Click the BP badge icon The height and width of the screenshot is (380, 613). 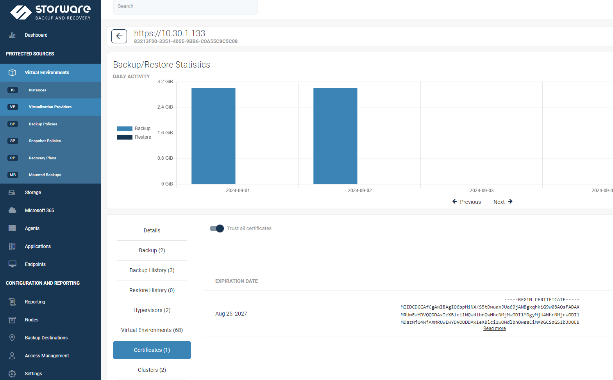tap(13, 124)
